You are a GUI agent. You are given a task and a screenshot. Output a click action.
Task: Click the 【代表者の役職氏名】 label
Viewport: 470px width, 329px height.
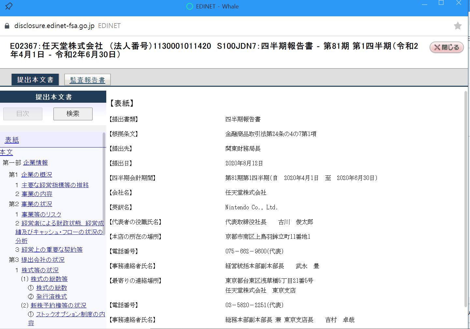(136, 222)
